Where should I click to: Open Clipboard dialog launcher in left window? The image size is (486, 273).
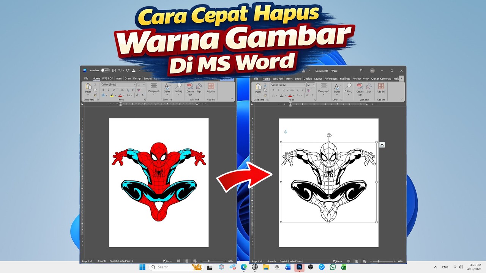click(x=98, y=99)
